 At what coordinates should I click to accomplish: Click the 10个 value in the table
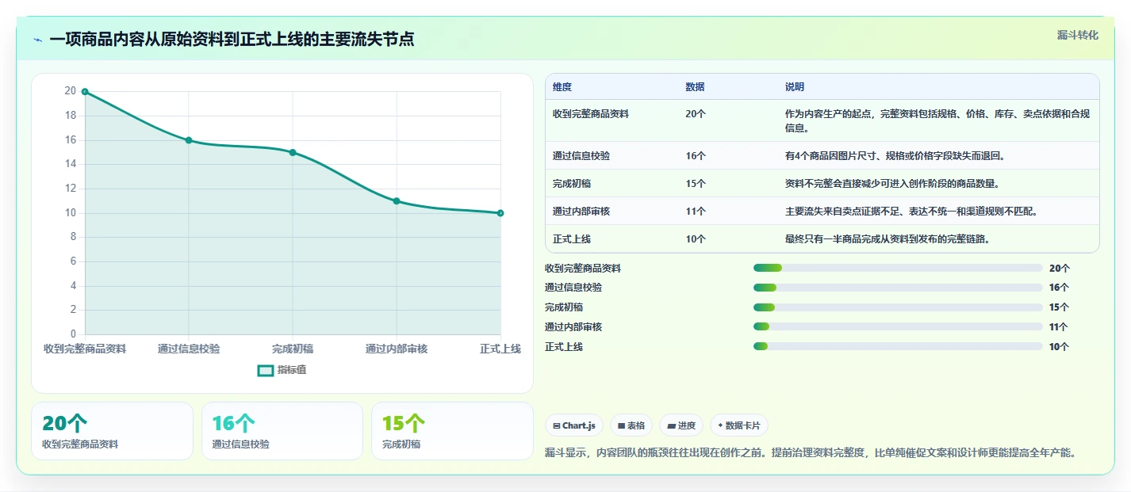[696, 239]
